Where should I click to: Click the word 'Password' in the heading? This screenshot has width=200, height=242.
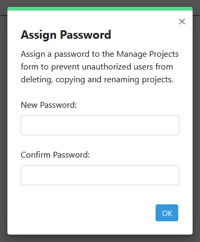point(86,34)
